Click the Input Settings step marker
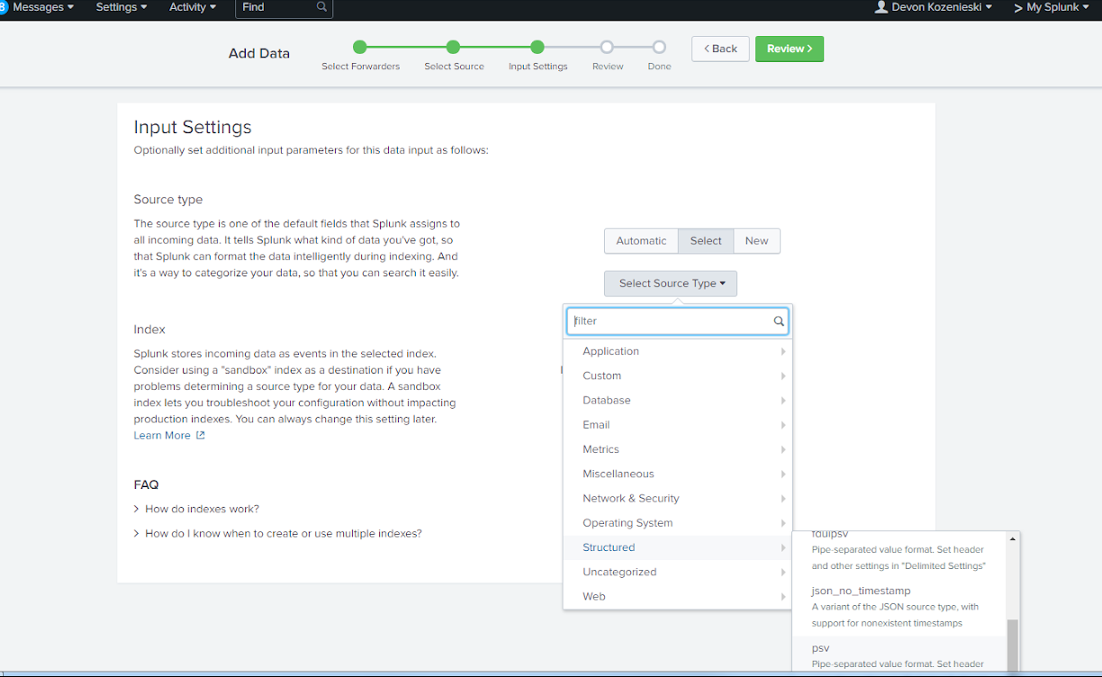 537,47
